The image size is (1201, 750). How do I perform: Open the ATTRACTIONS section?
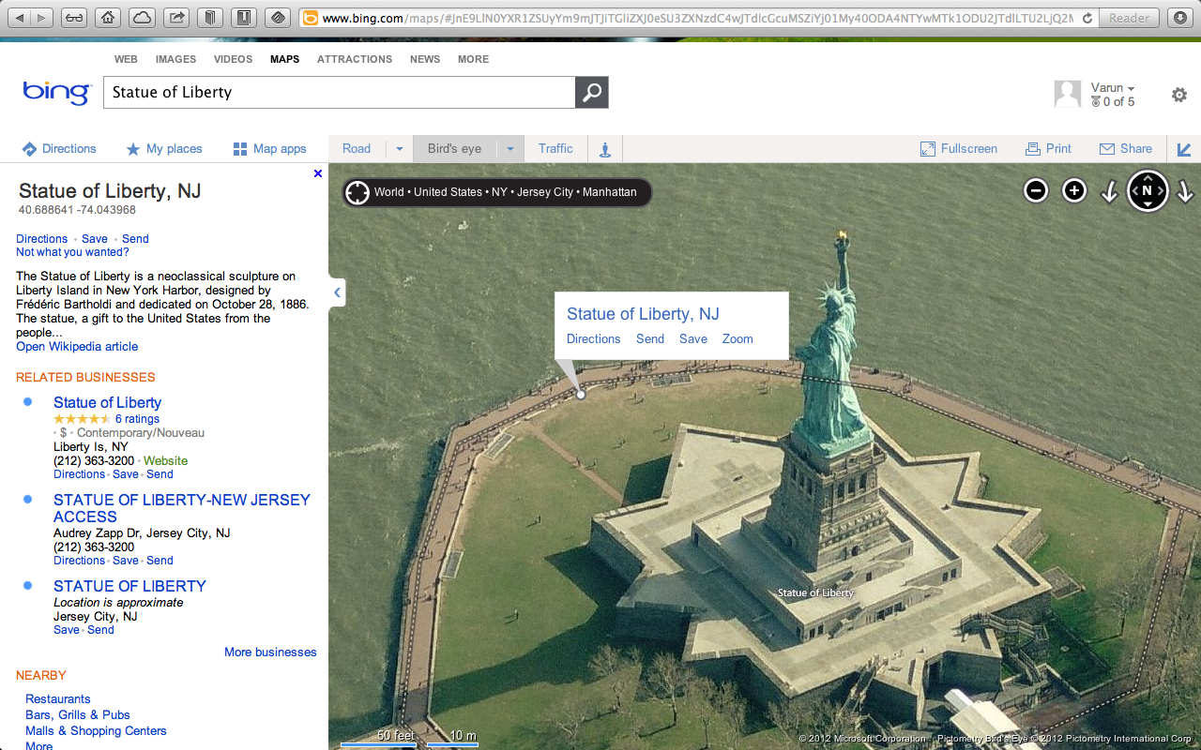[354, 59]
